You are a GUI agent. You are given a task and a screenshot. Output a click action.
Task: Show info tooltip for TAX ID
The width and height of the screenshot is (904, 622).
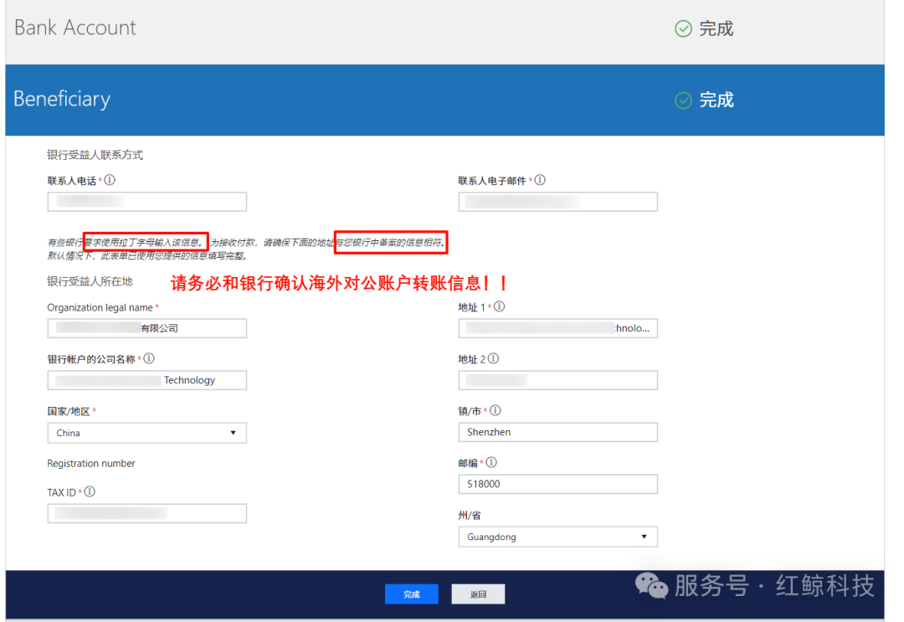tap(90, 491)
